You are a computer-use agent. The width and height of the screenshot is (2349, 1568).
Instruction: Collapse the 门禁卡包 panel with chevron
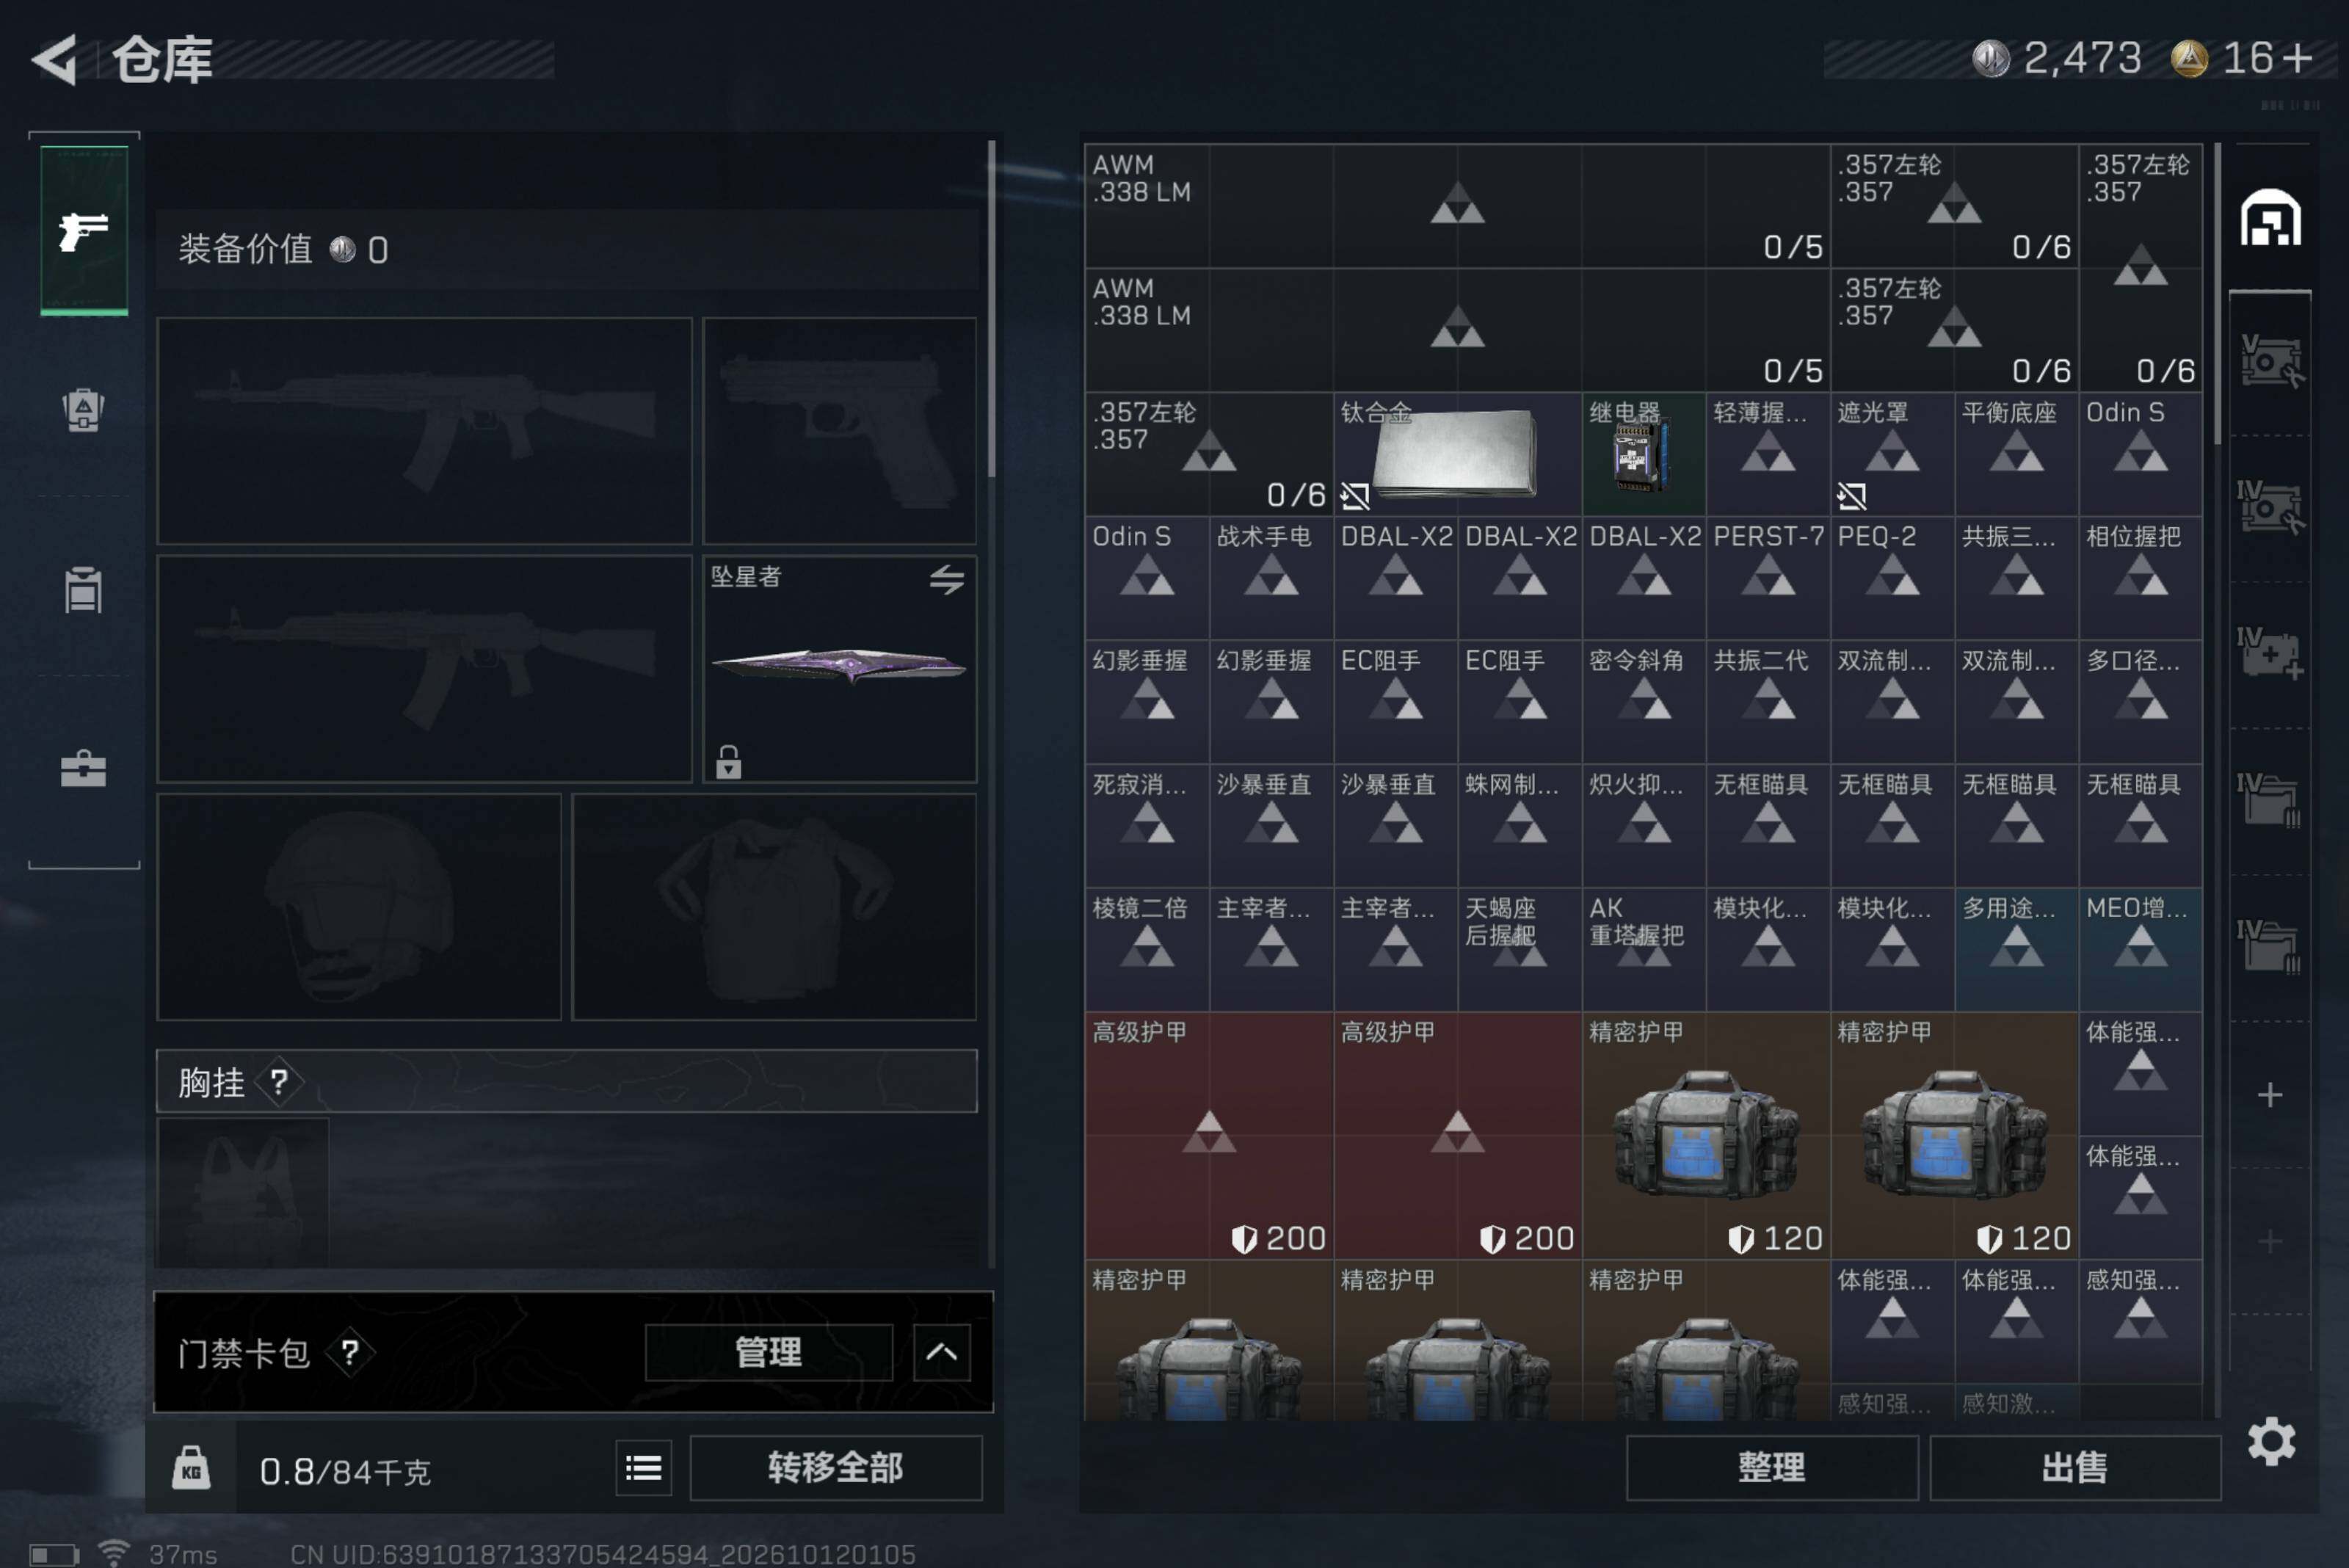point(941,1352)
